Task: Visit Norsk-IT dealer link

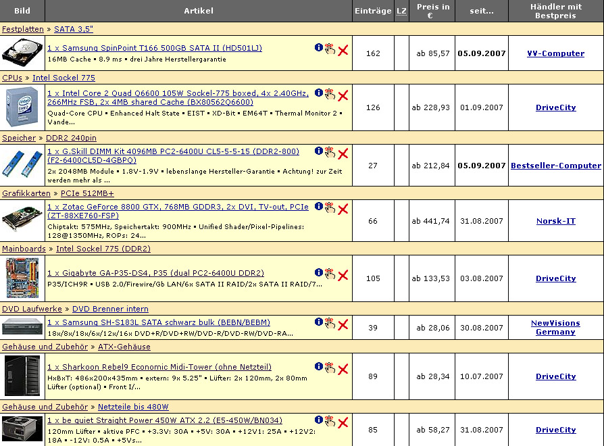Action: click(x=556, y=221)
